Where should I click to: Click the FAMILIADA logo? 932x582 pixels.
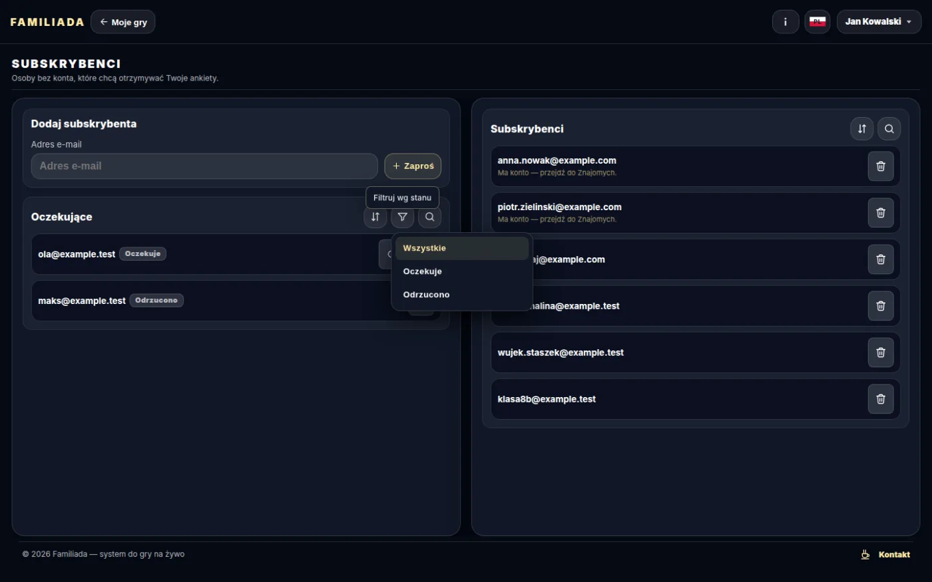(x=47, y=22)
